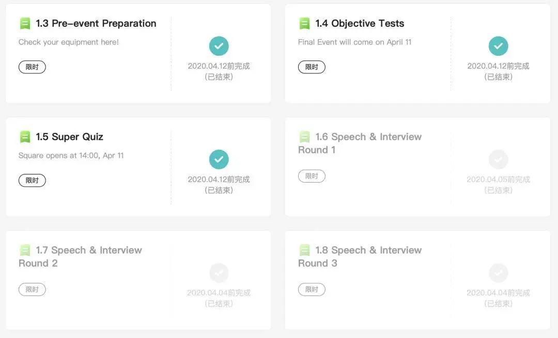This screenshot has width=558, height=338.
Task: Click the faded icon beside 1.7 Speech & Interview
Action: pyautogui.click(x=25, y=251)
